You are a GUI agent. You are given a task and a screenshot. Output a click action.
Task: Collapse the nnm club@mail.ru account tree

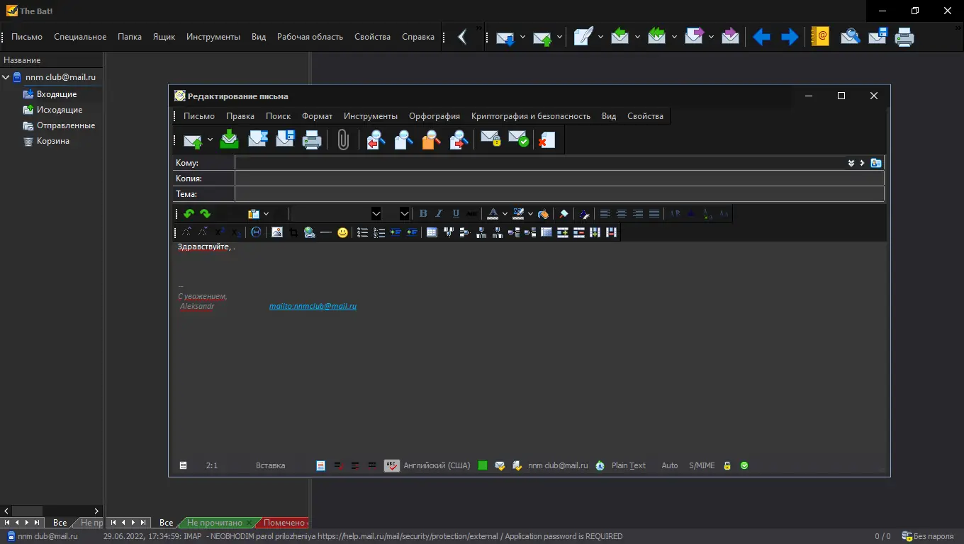[6, 77]
